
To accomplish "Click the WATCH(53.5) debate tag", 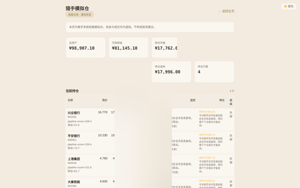I will (x=207, y=181).
